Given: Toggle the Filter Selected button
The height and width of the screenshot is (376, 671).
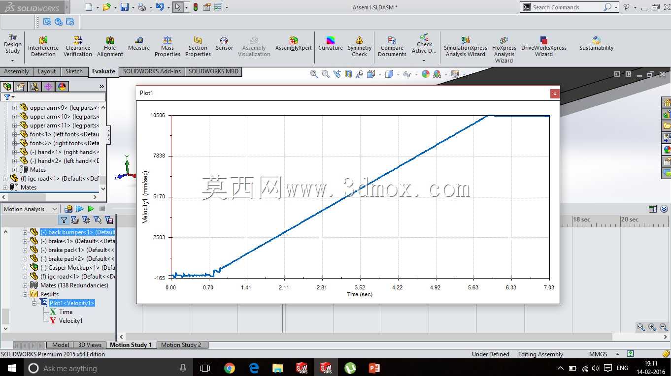Looking at the screenshot, I should click(98, 220).
